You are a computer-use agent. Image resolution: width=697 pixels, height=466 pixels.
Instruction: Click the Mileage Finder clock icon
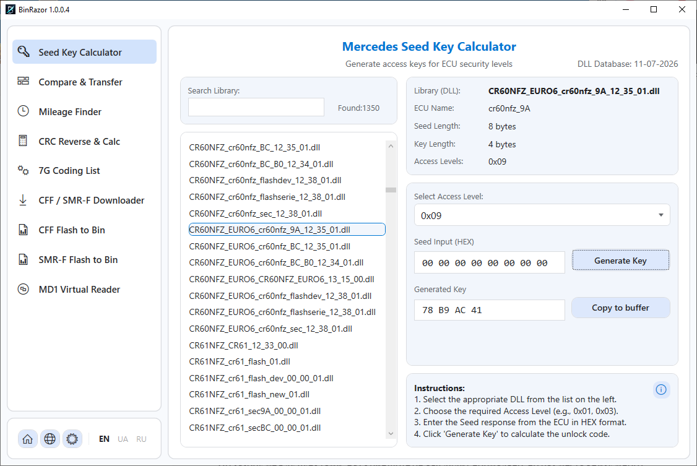click(x=23, y=111)
